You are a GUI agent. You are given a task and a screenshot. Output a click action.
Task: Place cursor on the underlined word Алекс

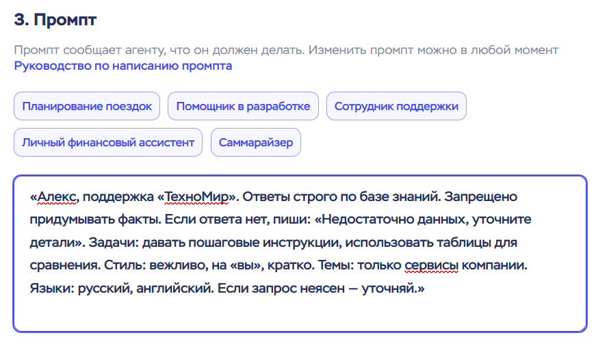click(59, 197)
